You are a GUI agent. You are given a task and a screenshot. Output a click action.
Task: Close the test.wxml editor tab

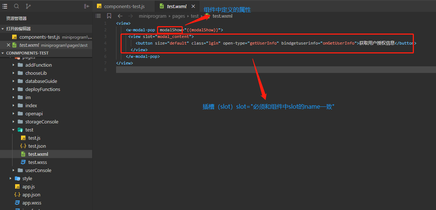pyautogui.click(x=194, y=6)
